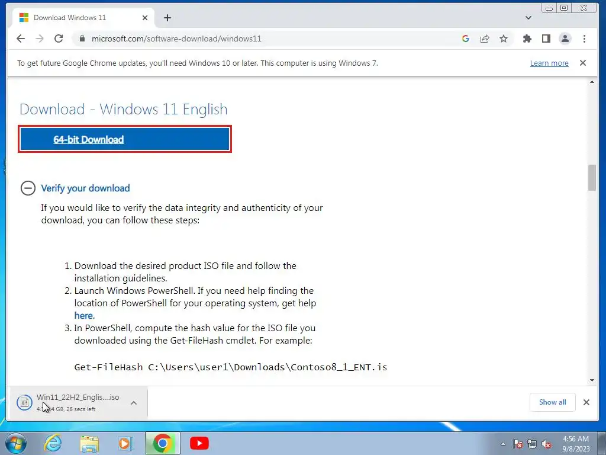Bookmark this page with the star

pyautogui.click(x=503, y=39)
